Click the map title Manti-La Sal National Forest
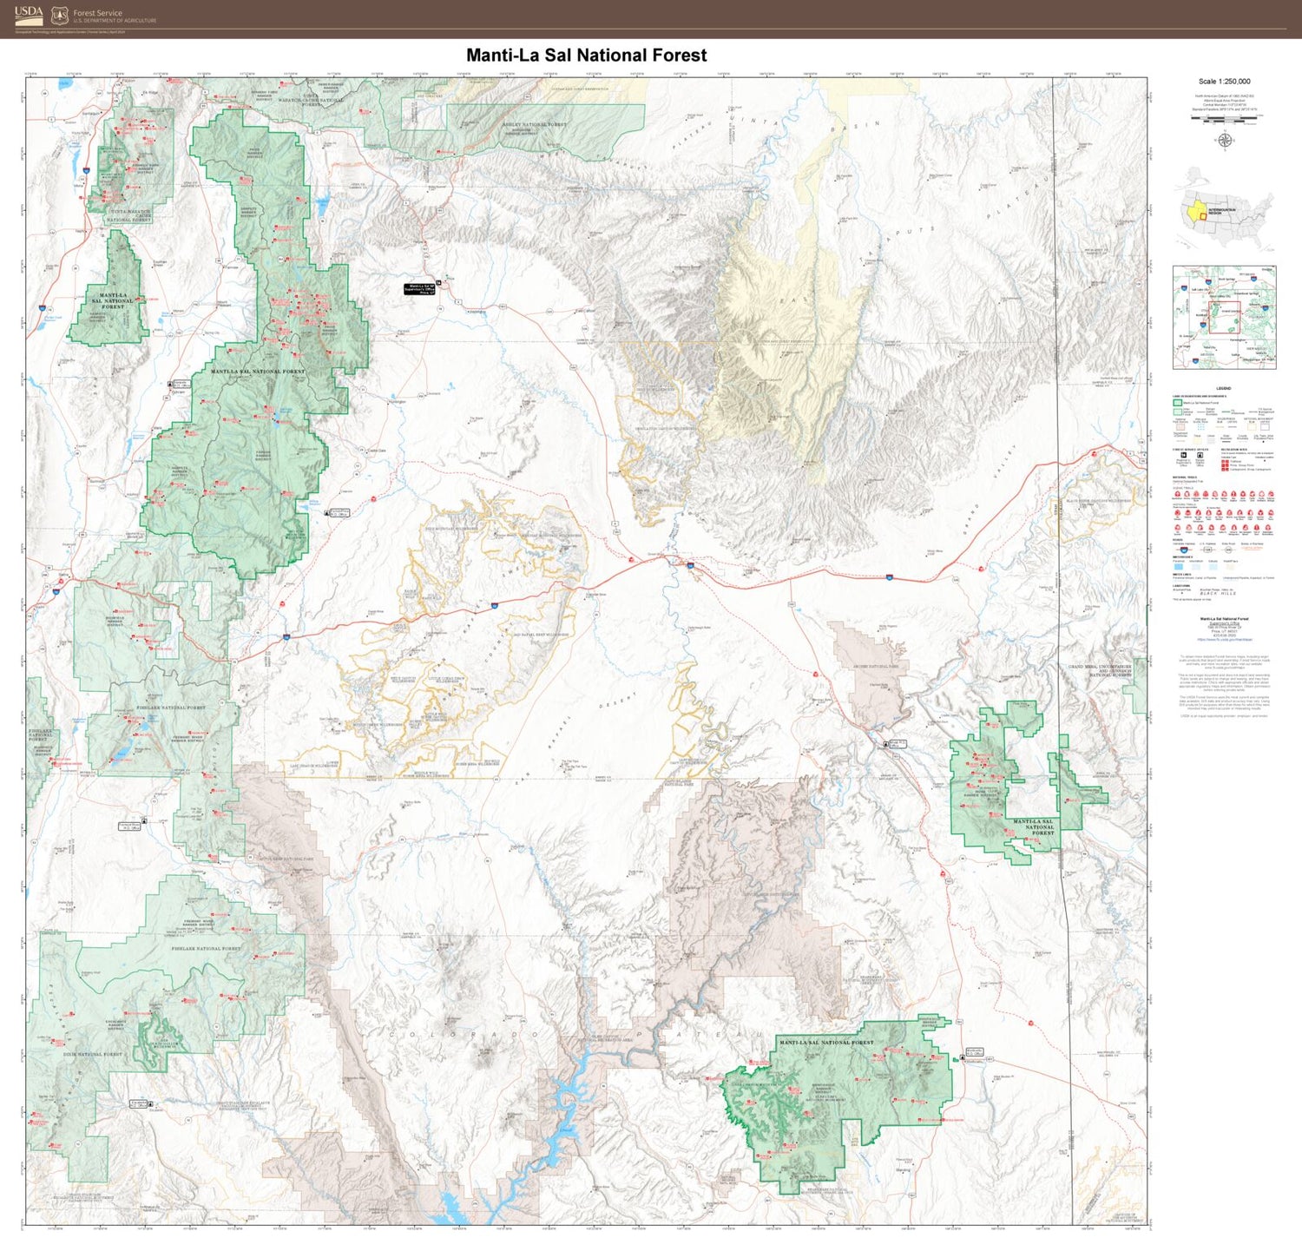The width and height of the screenshot is (1302, 1251). point(586,56)
